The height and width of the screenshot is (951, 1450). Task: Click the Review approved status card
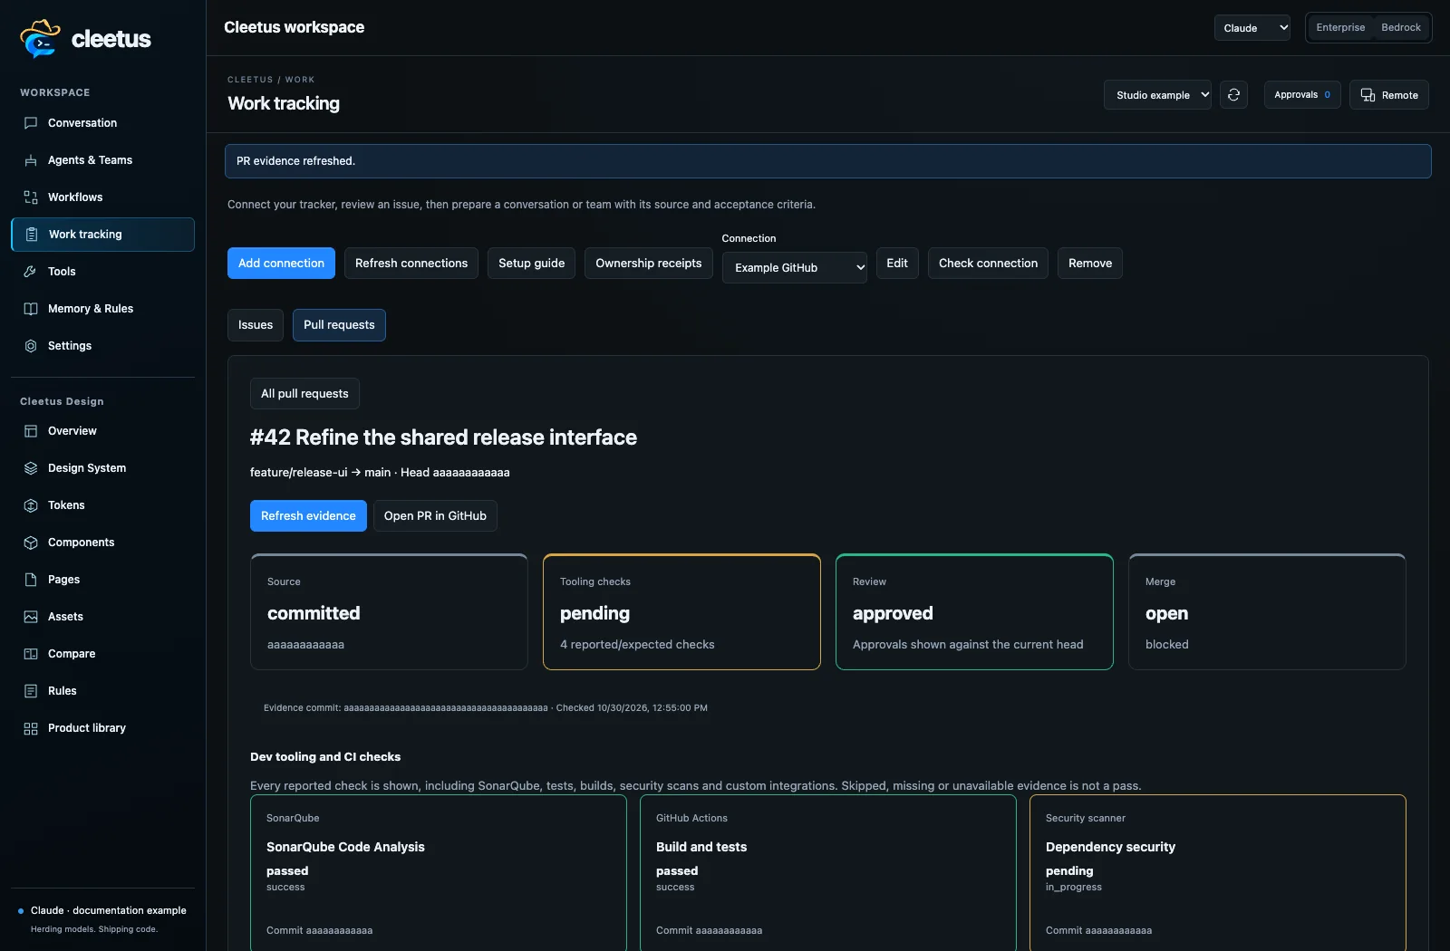974,612
